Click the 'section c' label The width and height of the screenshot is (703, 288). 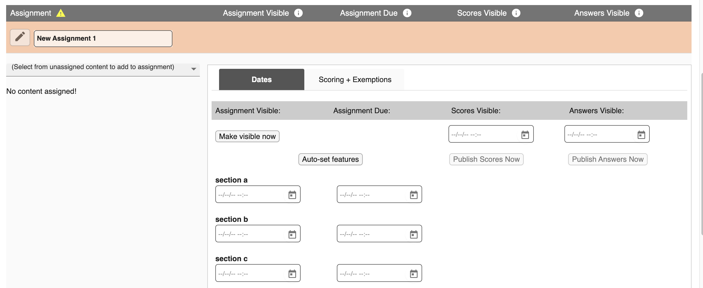(231, 259)
